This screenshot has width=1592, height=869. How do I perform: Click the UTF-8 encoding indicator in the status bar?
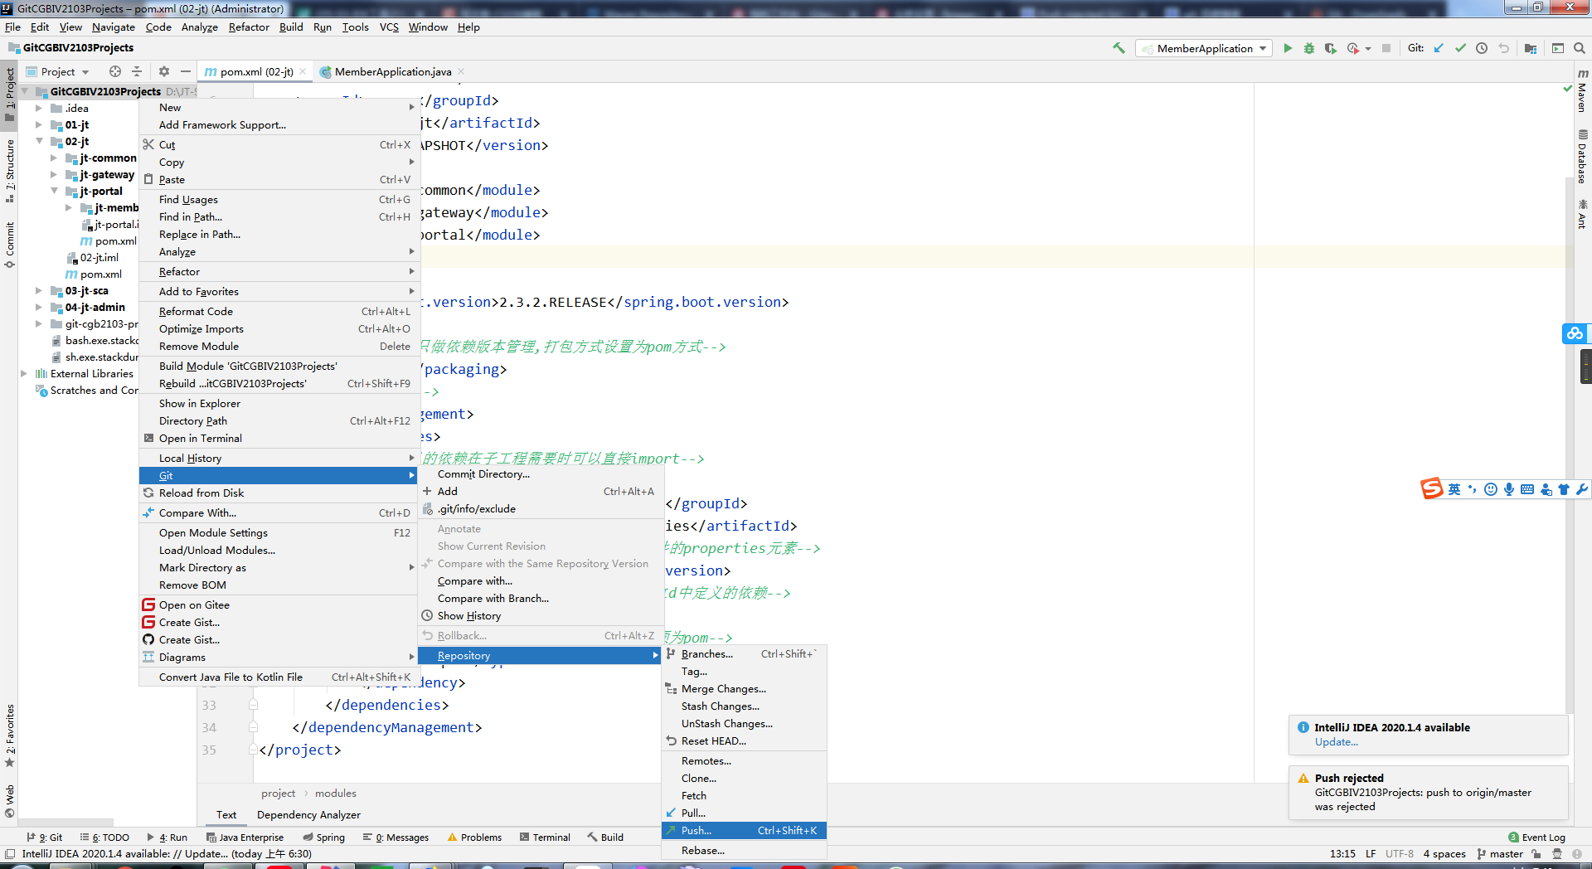tap(1400, 853)
